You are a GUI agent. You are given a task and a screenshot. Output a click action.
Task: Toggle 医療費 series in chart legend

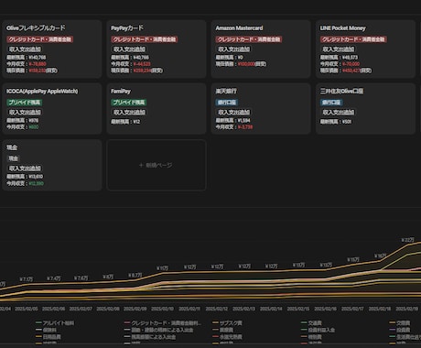tap(223, 330)
